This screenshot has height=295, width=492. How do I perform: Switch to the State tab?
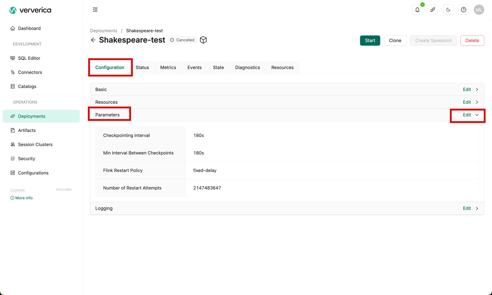(x=219, y=68)
